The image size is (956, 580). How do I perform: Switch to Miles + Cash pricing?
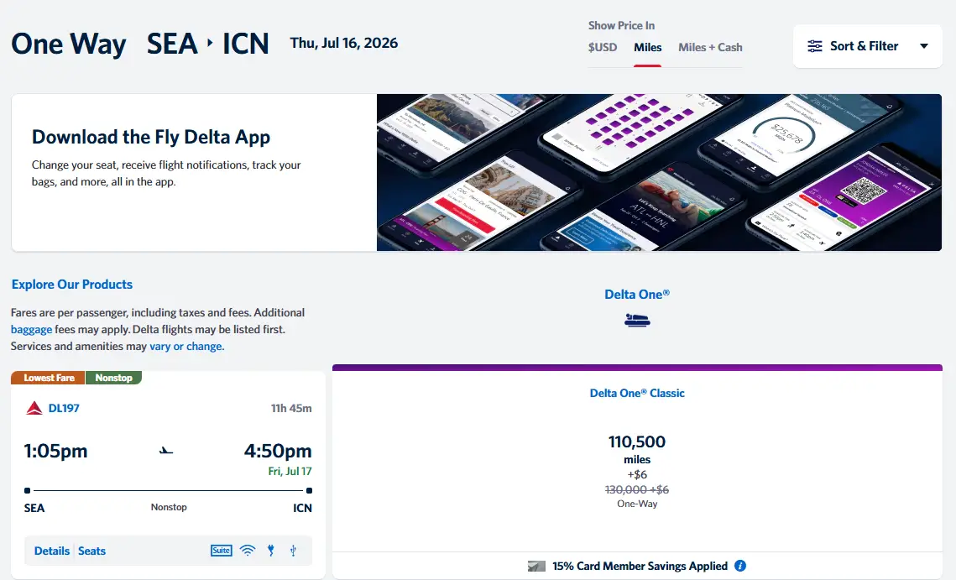710,48
